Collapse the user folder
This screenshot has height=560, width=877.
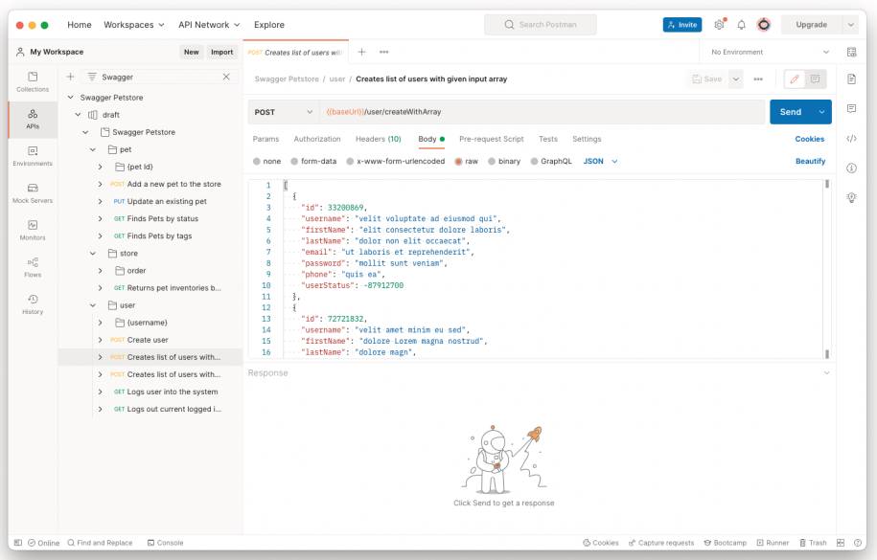tap(93, 305)
